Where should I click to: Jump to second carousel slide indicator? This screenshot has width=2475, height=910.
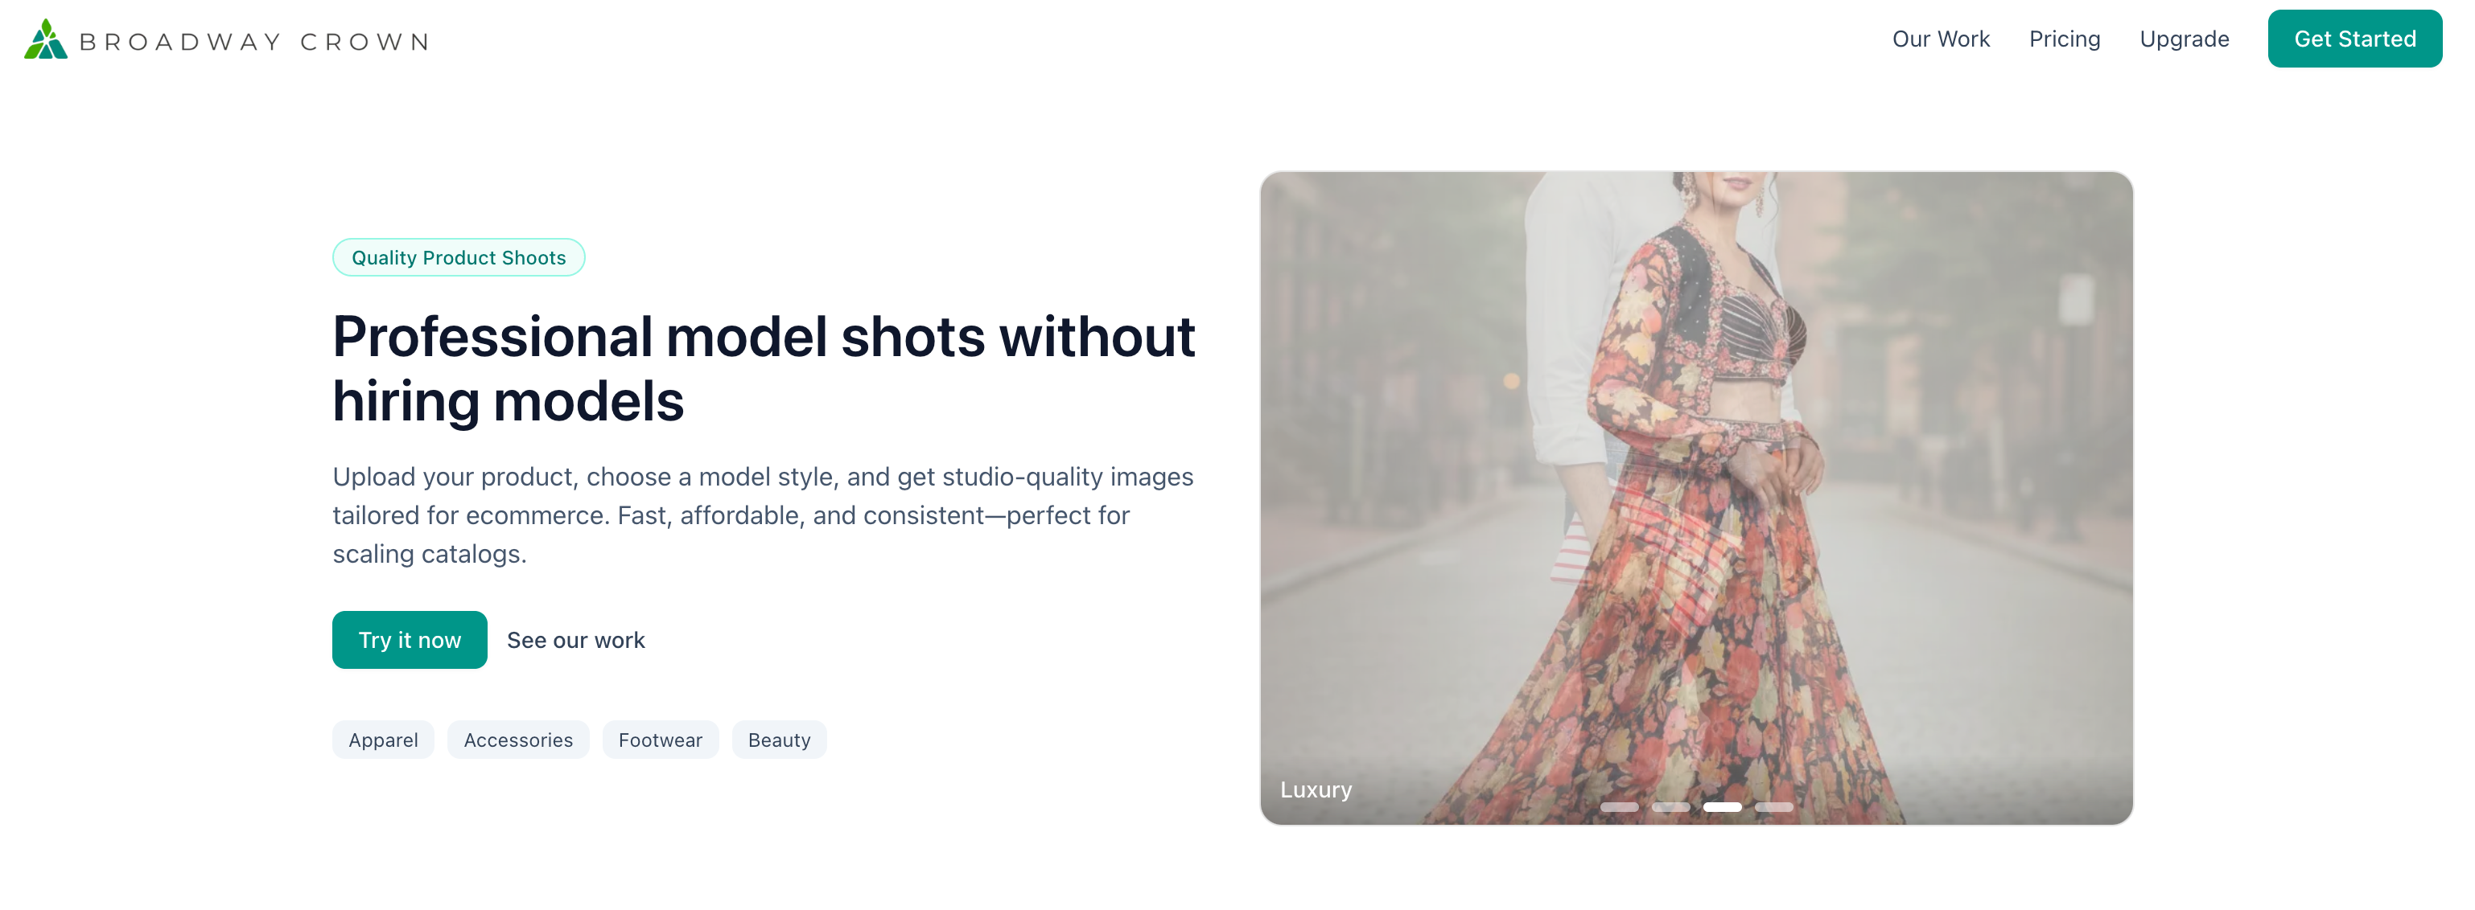point(1670,806)
